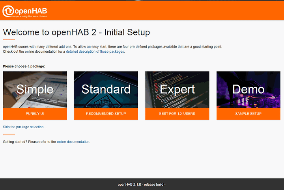Choose the Standard package image
This screenshot has width=284, height=190.
106,90
